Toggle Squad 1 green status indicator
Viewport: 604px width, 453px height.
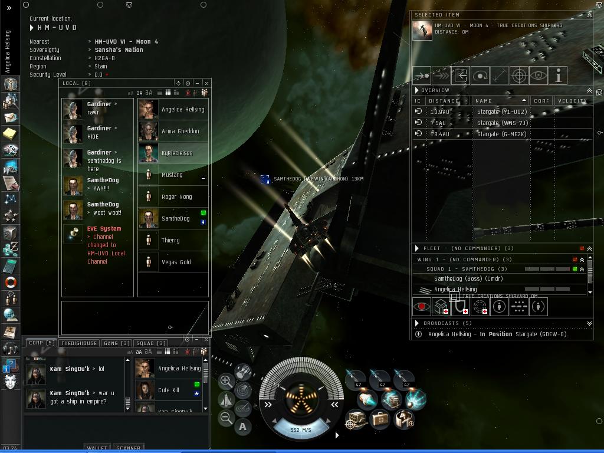pos(575,269)
